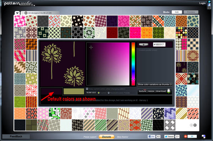Select the raindrops on dark navy thumbnail
The width and height of the screenshot is (213, 141).
click(158, 114)
